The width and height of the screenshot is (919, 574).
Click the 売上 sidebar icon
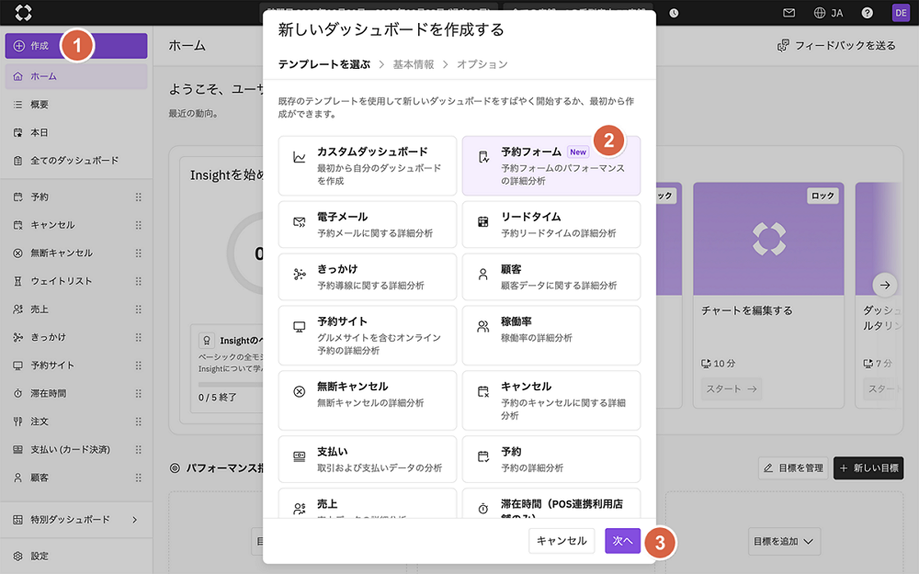(x=17, y=310)
